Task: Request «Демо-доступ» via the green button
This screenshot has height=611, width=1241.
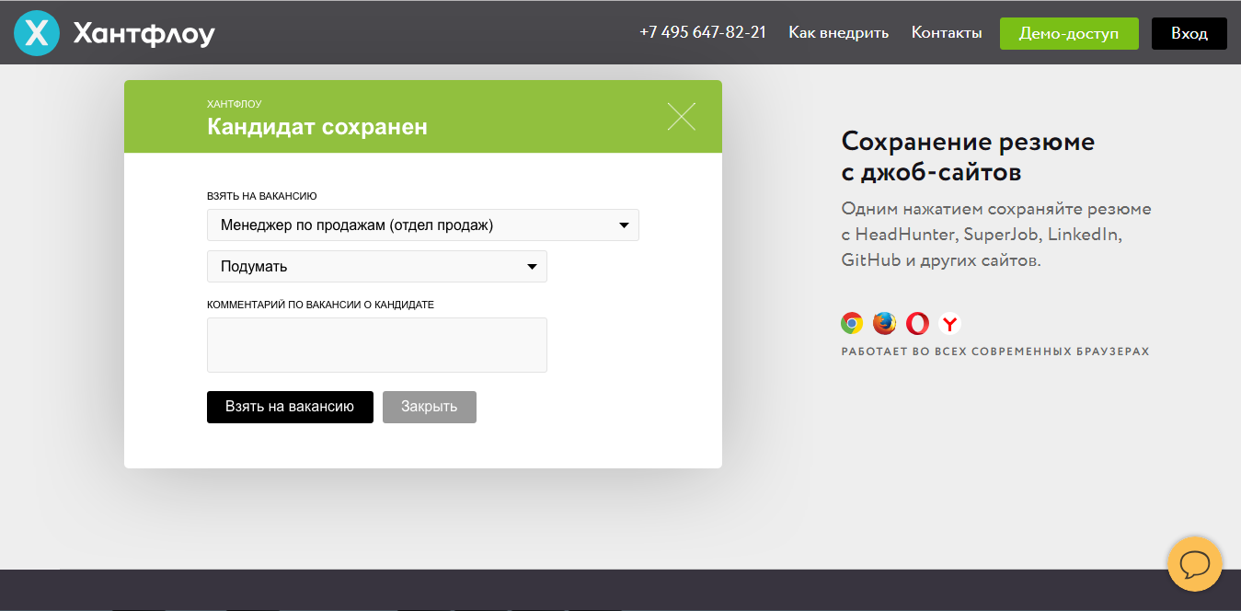Action: [1069, 32]
